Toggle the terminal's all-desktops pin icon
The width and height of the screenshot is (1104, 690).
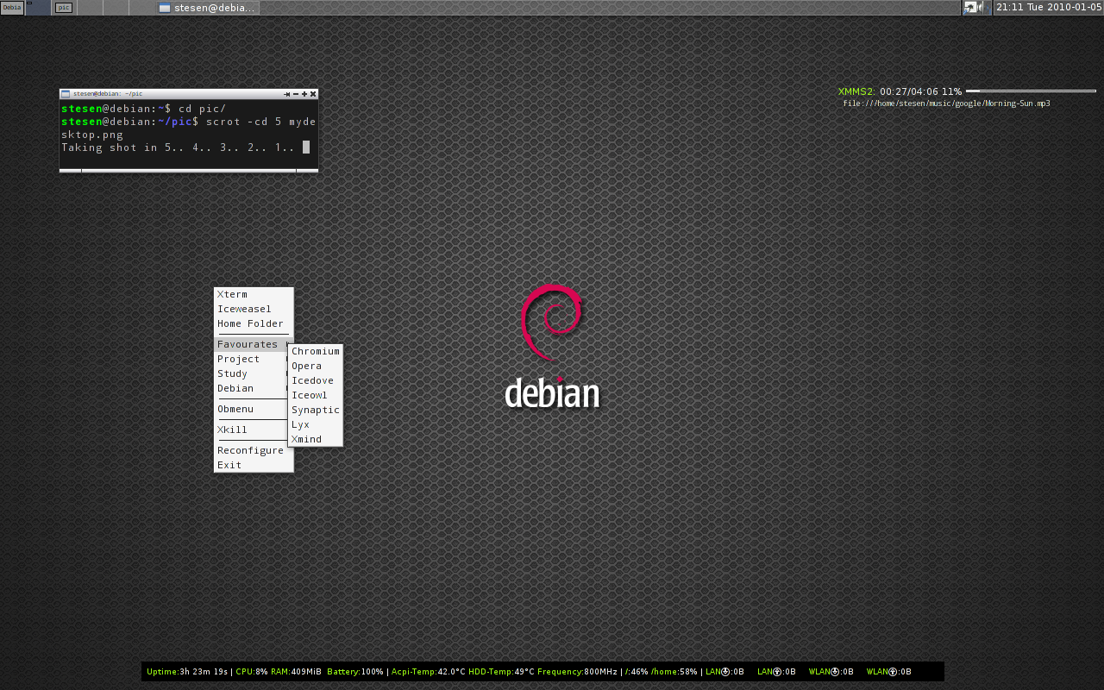pos(287,93)
